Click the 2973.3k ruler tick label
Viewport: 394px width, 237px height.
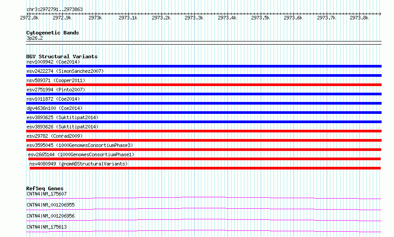194,18
